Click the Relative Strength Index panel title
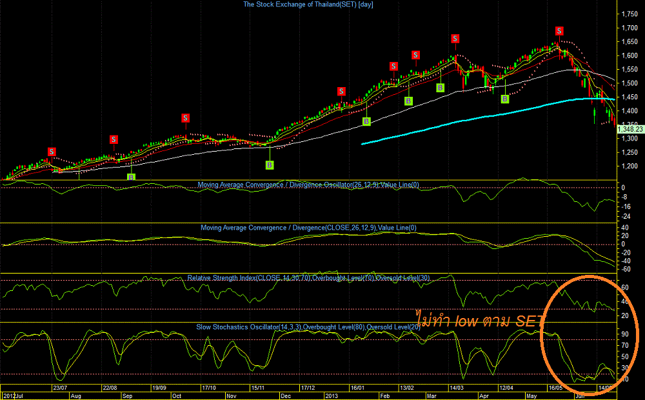The width and height of the screenshot is (645, 400). pyautogui.click(x=308, y=278)
